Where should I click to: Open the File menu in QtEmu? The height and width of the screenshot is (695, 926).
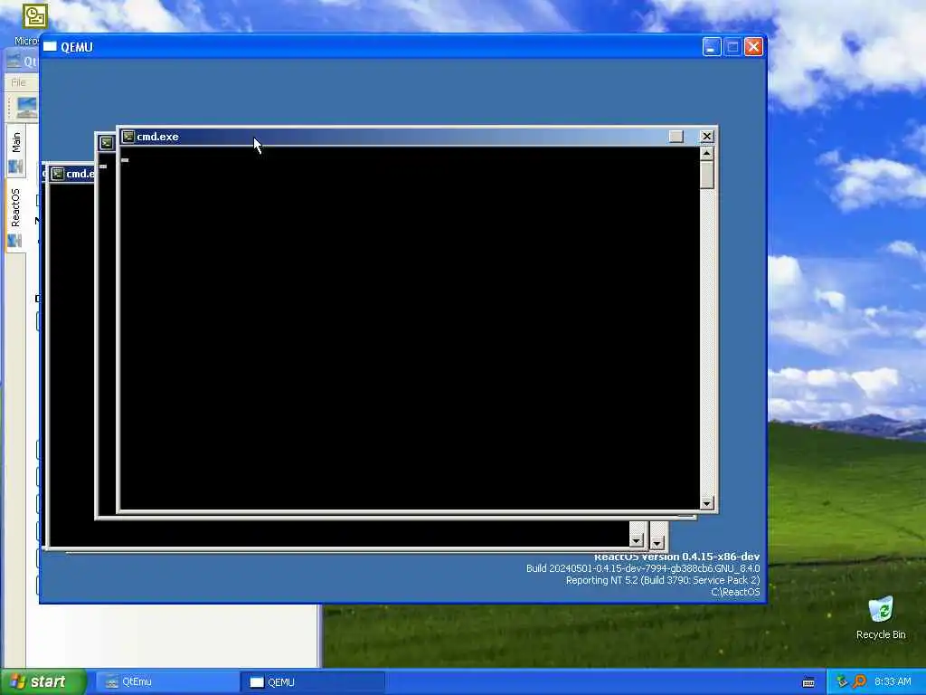[x=18, y=82]
